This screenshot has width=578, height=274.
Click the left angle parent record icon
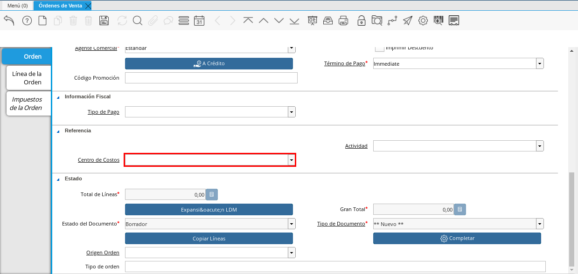click(217, 21)
